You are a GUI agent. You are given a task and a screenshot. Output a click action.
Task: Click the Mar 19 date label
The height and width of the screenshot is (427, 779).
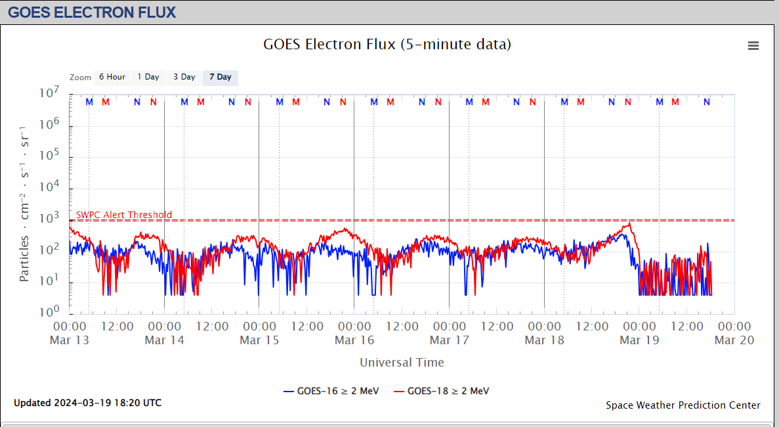[639, 340]
